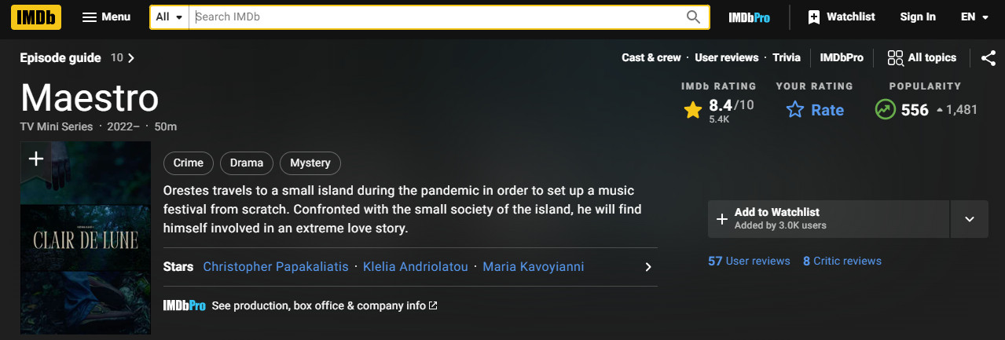Click the share icon

click(x=988, y=57)
